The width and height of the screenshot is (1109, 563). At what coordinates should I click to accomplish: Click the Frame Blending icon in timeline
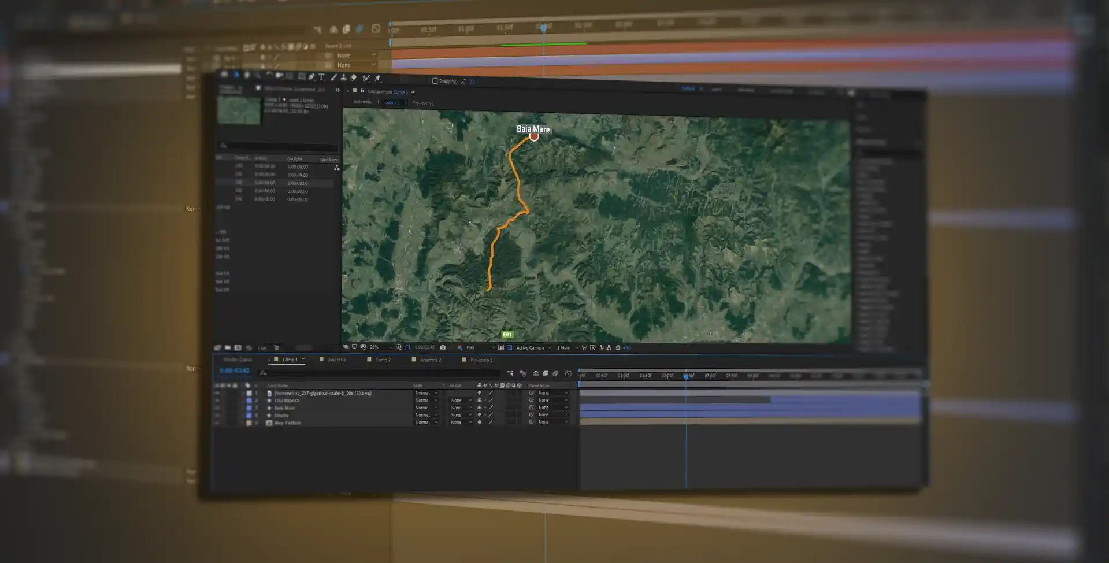click(546, 373)
